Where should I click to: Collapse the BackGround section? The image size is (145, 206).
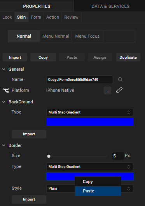3,102
